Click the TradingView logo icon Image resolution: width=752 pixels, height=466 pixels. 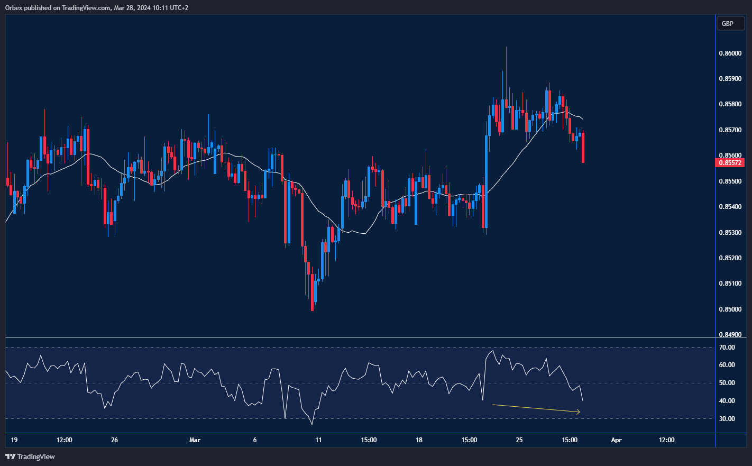[x=10, y=456]
